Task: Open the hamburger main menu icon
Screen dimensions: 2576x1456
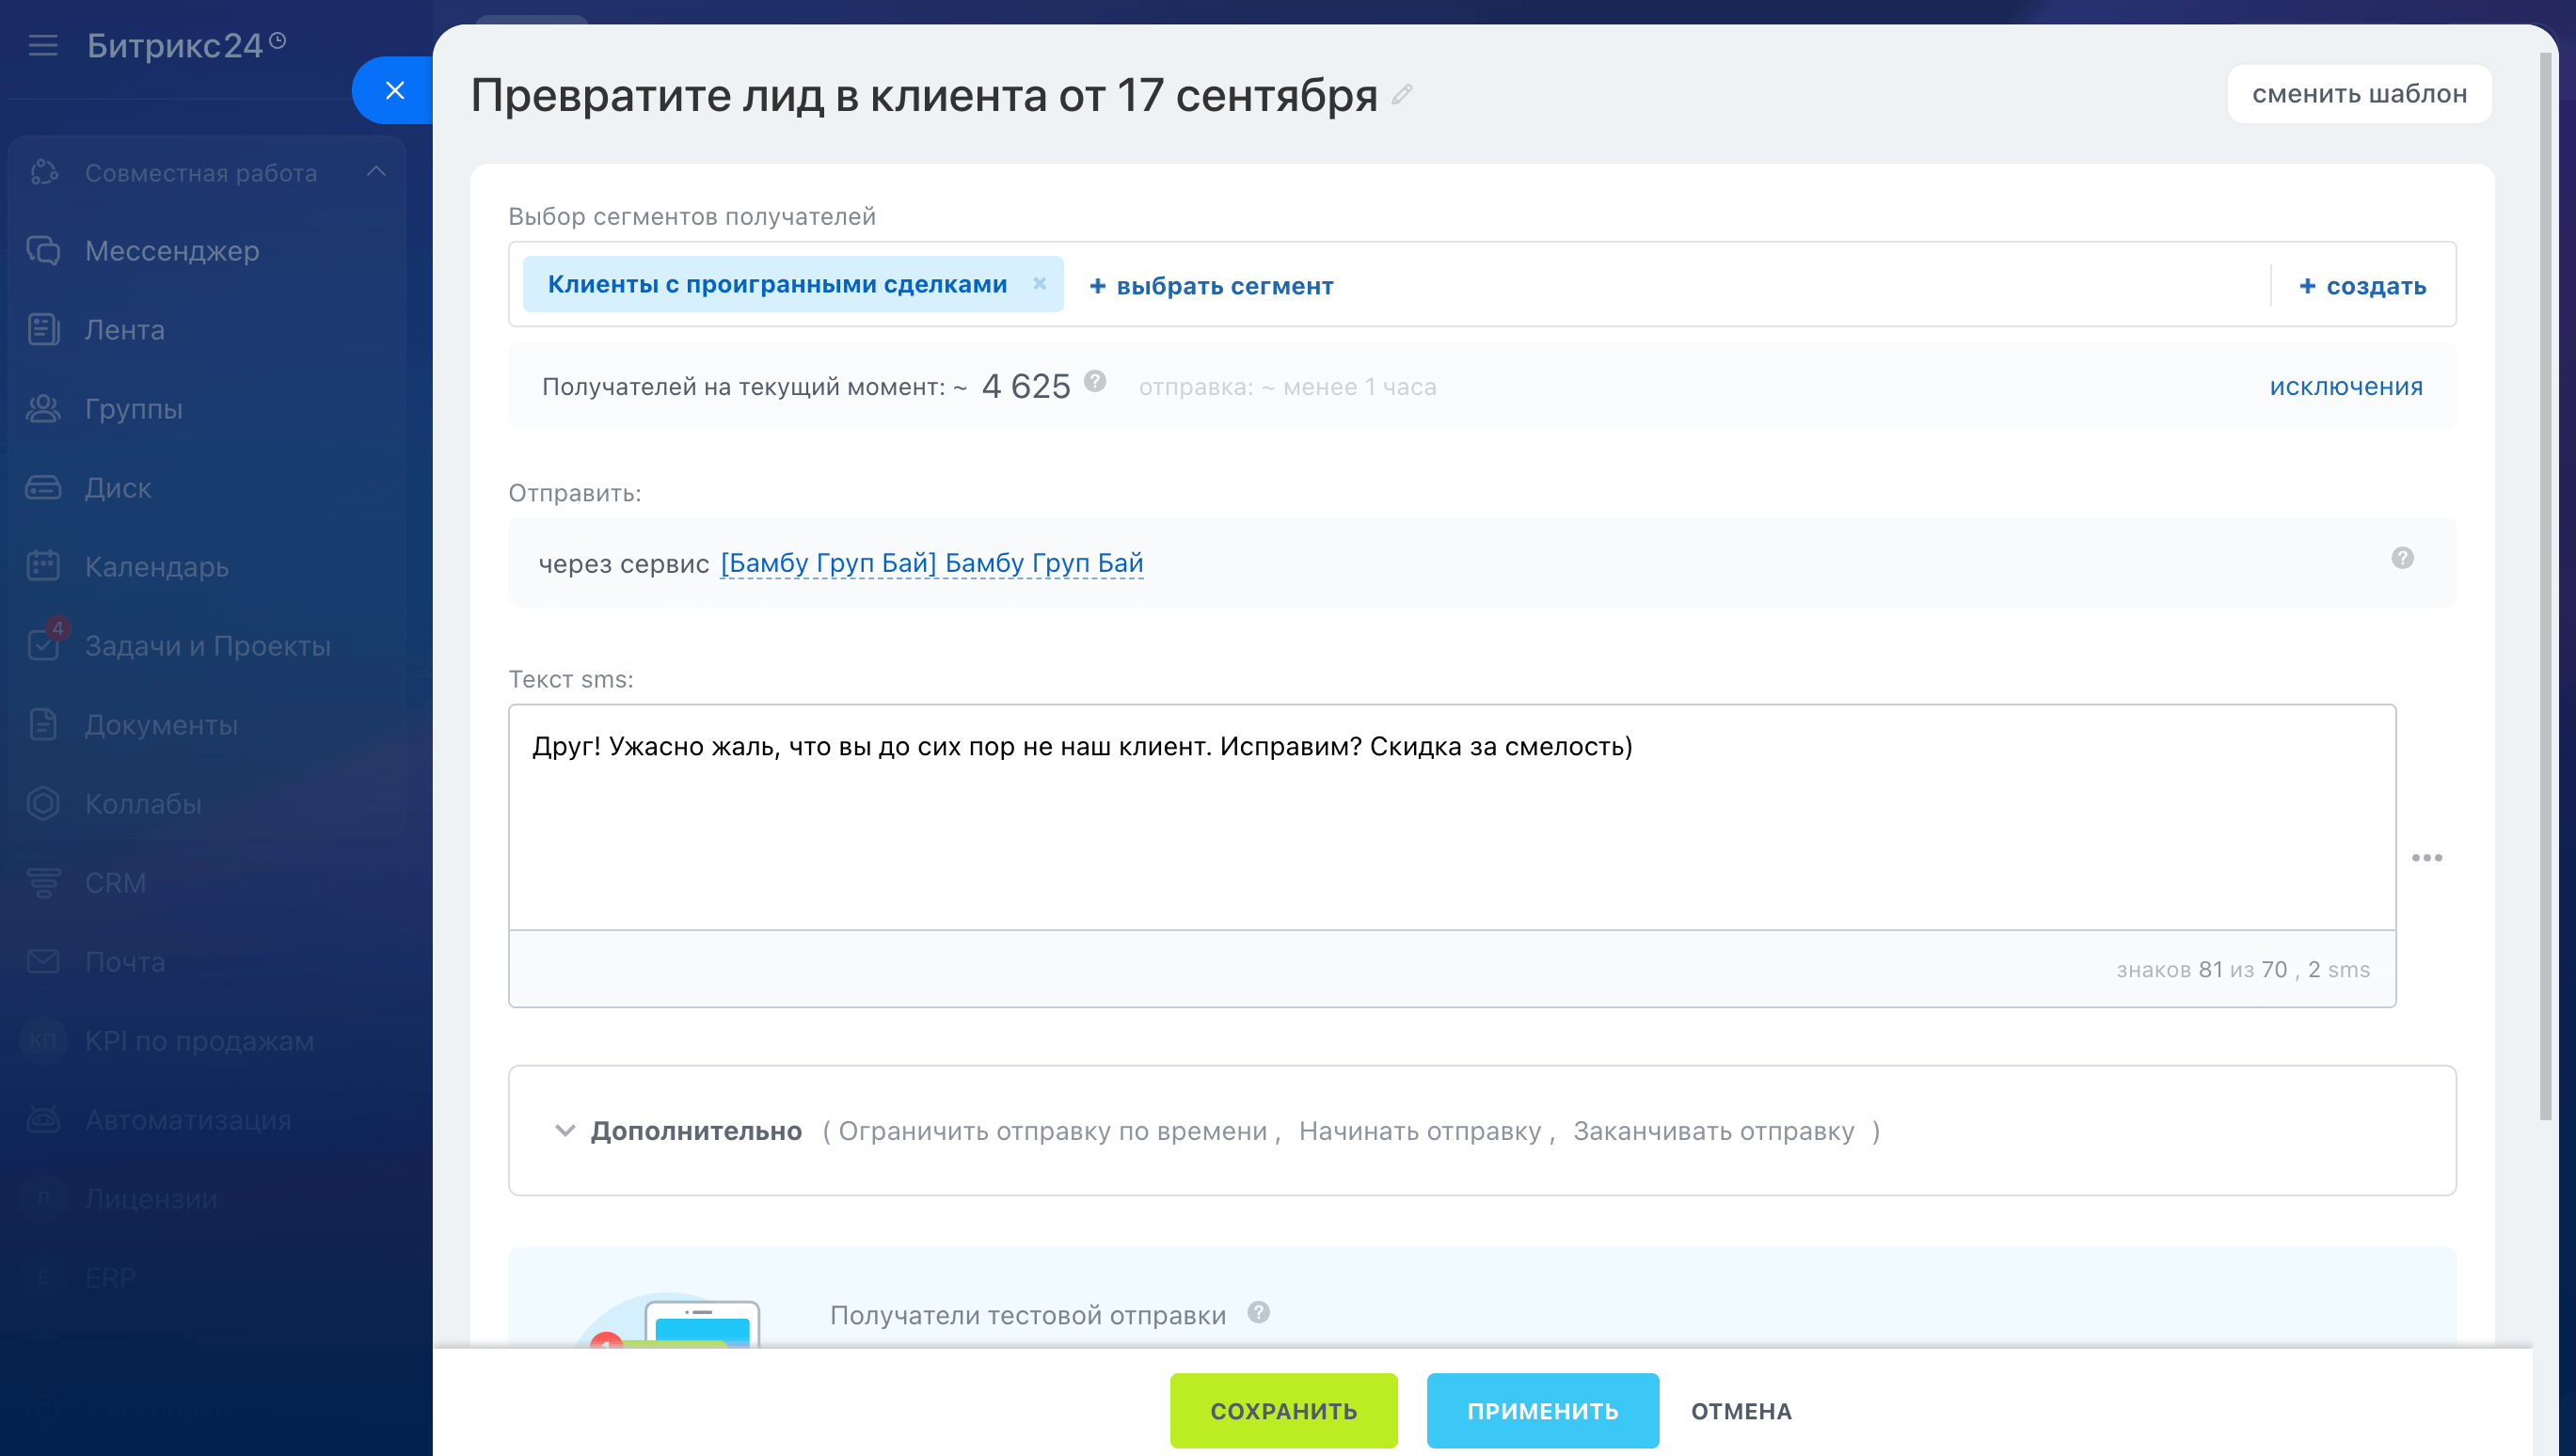Action: (43, 45)
